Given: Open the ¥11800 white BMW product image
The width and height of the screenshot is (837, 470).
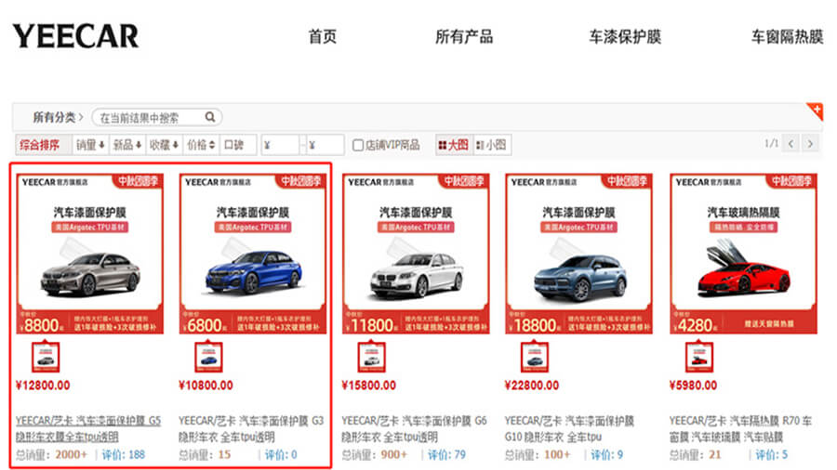Looking at the screenshot, I should (x=416, y=254).
